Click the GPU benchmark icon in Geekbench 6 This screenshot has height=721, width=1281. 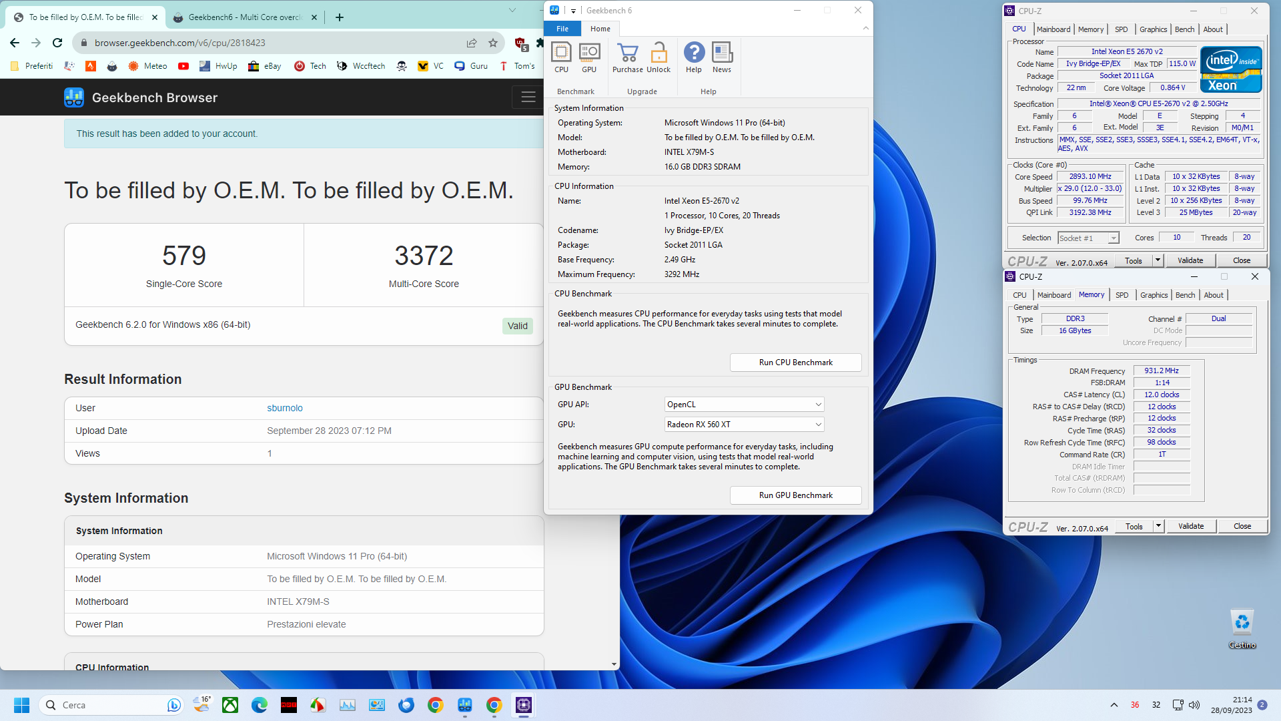click(x=589, y=57)
